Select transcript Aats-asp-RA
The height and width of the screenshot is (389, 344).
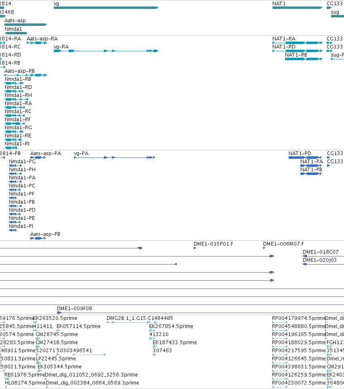pos(37,43)
